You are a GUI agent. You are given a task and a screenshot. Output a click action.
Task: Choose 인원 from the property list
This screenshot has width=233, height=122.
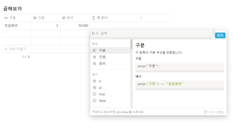(102, 57)
